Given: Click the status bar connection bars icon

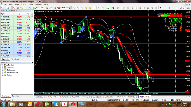Looking at the screenshot, I should click(173, 100).
